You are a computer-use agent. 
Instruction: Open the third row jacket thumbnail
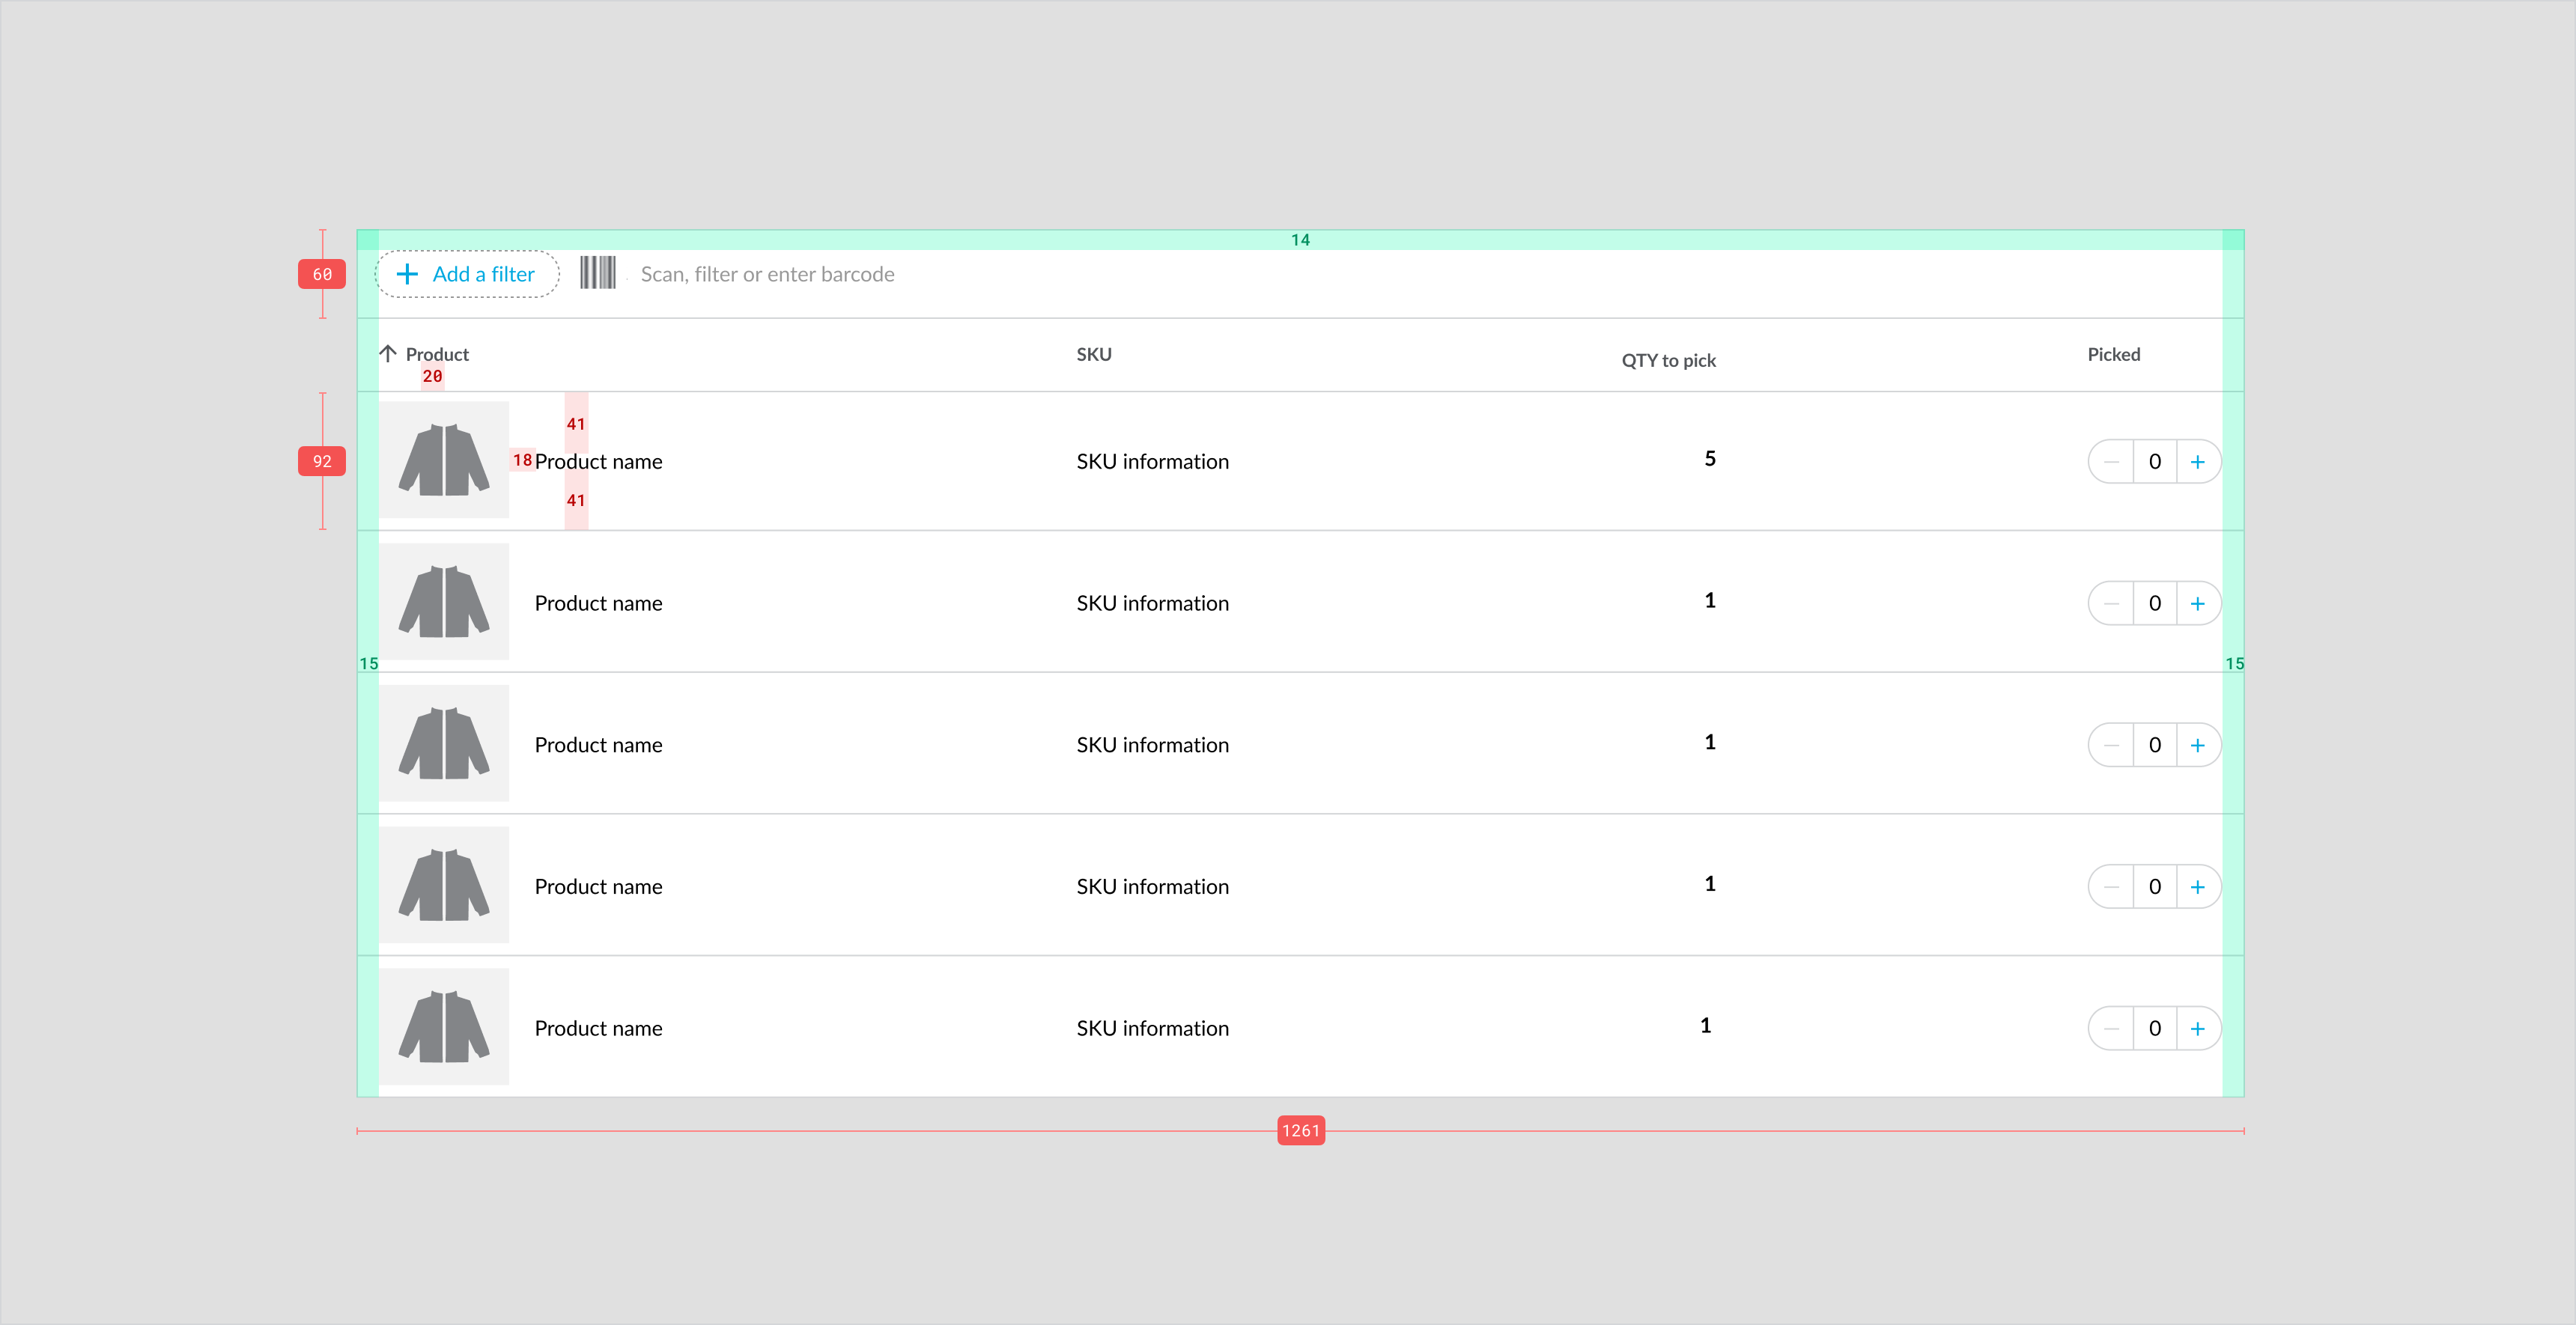pyautogui.click(x=444, y=743)
